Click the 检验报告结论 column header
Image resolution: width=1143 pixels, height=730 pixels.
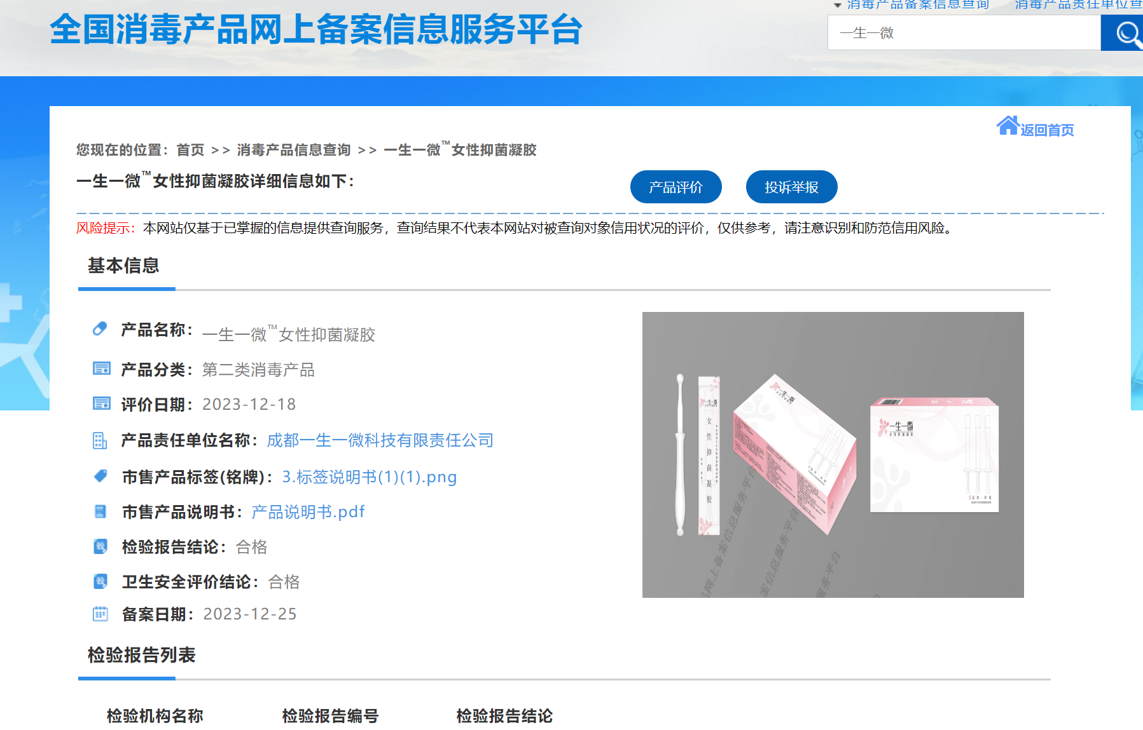505,716
